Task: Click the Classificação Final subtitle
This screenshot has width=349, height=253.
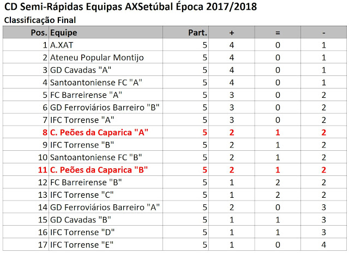Action: pyautogui.click(x=40, y=20)
